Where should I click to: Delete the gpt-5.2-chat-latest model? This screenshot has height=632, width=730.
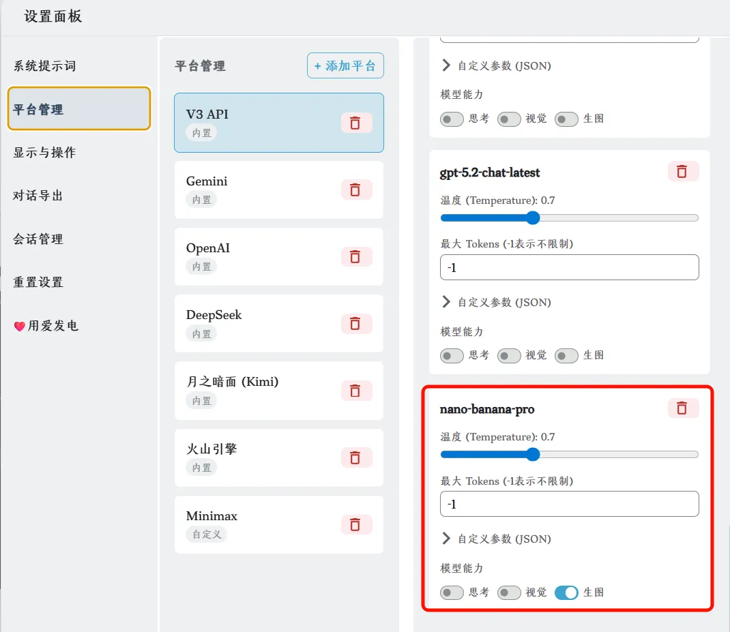point(683,171)
